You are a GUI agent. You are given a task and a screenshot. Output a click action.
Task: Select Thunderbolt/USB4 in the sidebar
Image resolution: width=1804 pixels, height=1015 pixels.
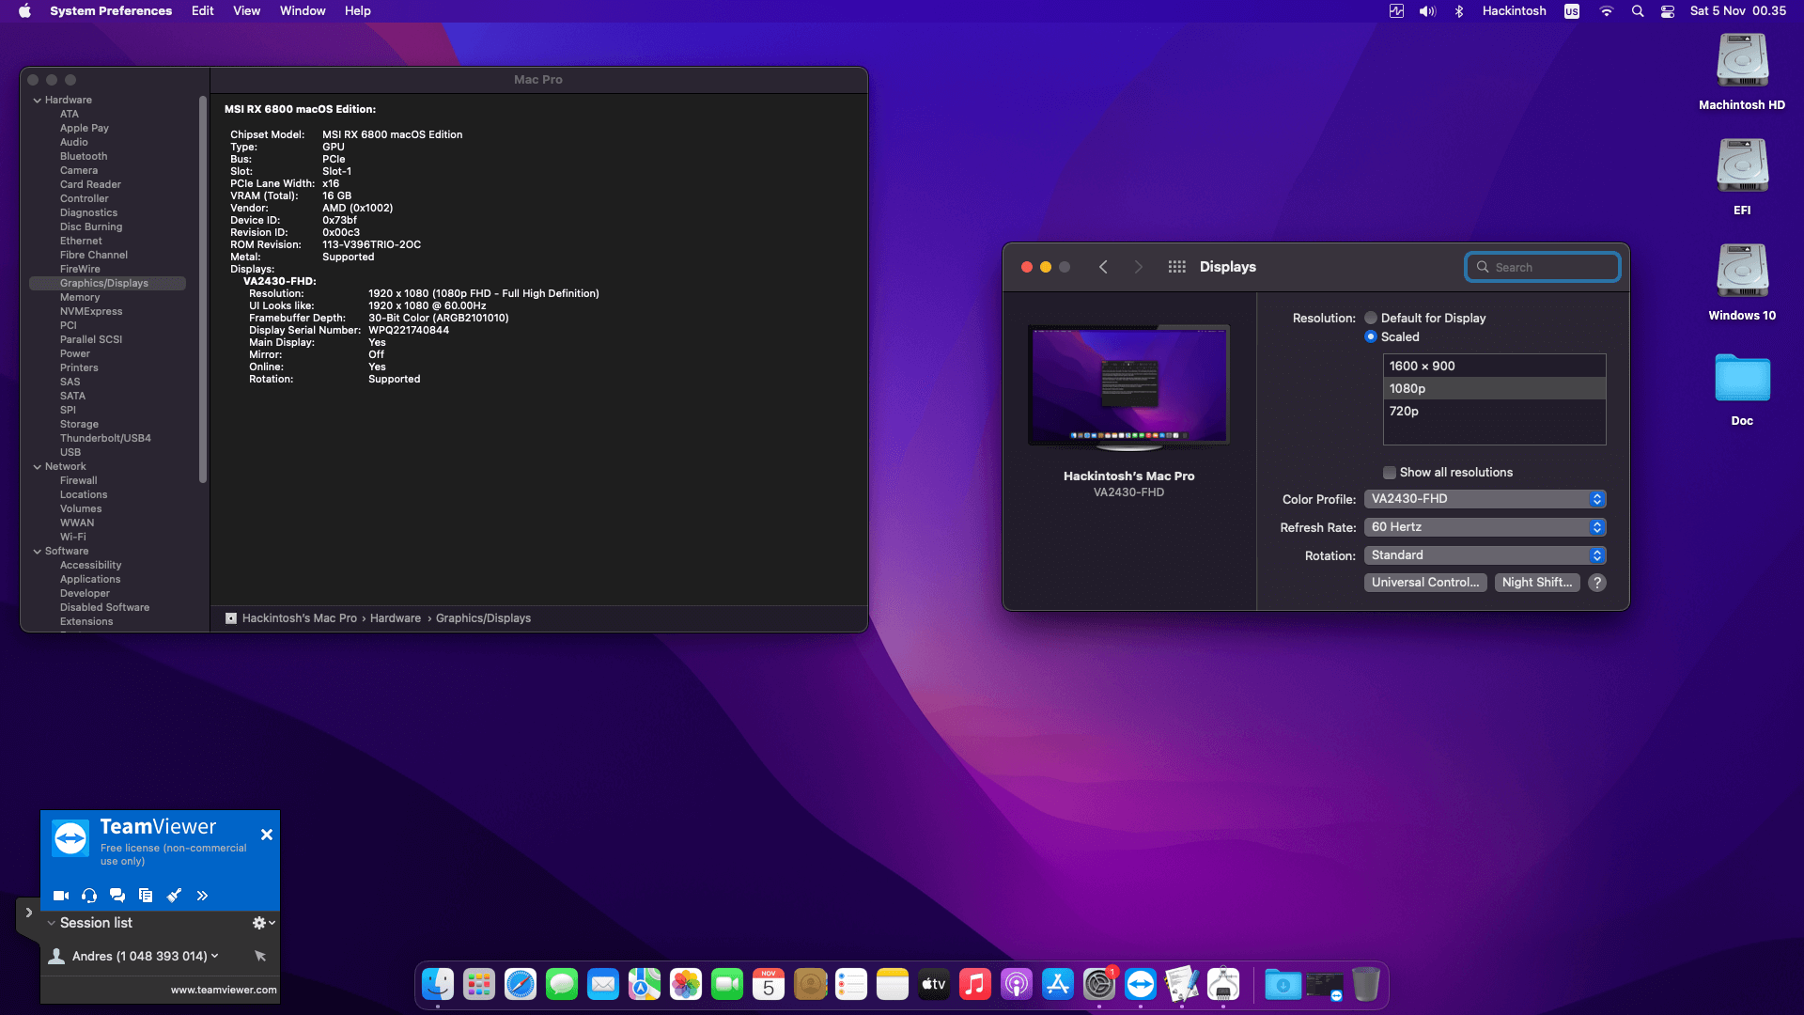pos(105,438)
